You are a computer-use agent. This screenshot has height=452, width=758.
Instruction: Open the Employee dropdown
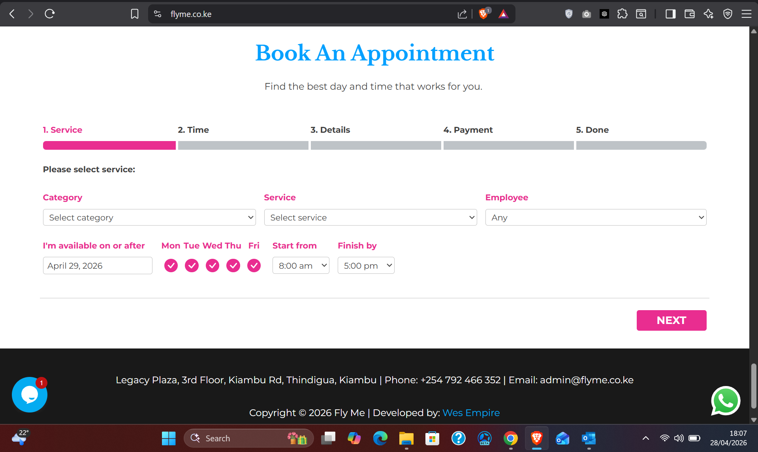tap(596, 218)
